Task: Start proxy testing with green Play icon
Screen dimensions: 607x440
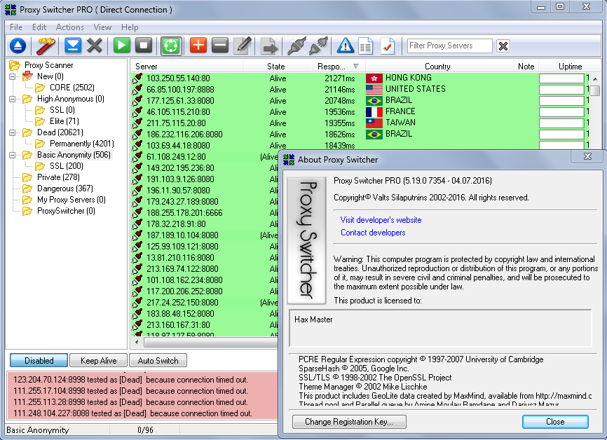Action: coord(121,46)
